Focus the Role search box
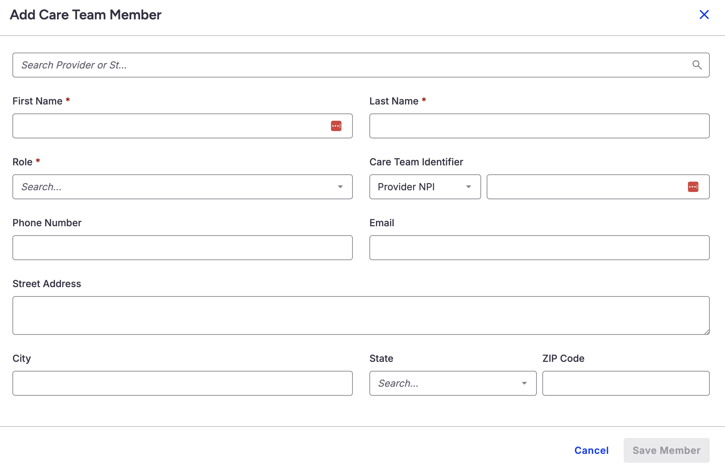This screenshot has height=467, width=725. [x=173, y=187]
